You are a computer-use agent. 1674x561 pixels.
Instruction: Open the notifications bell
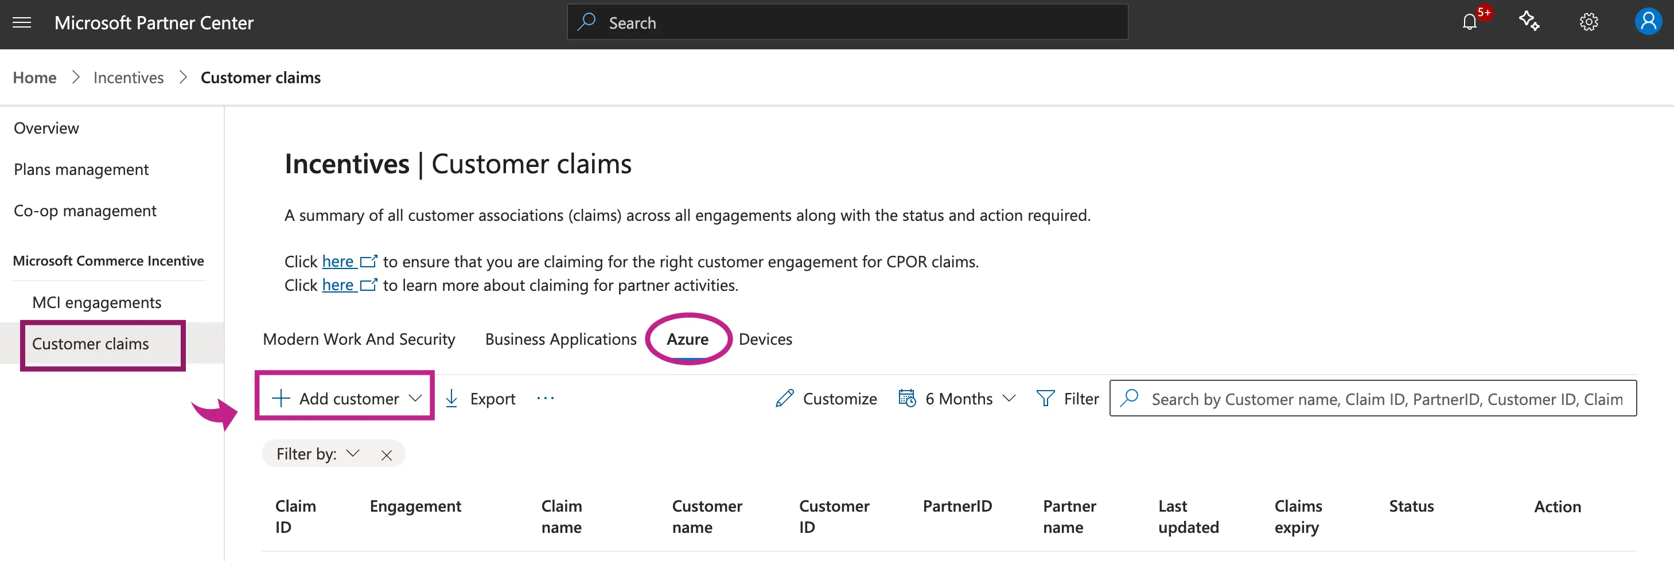point(1470,23)
